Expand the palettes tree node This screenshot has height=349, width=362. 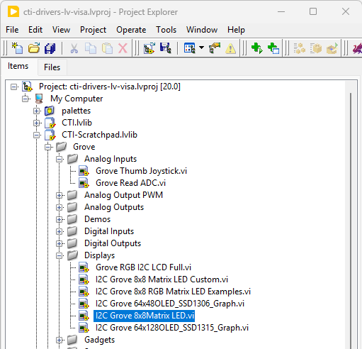pyautogui.click(x=36, y=111)
